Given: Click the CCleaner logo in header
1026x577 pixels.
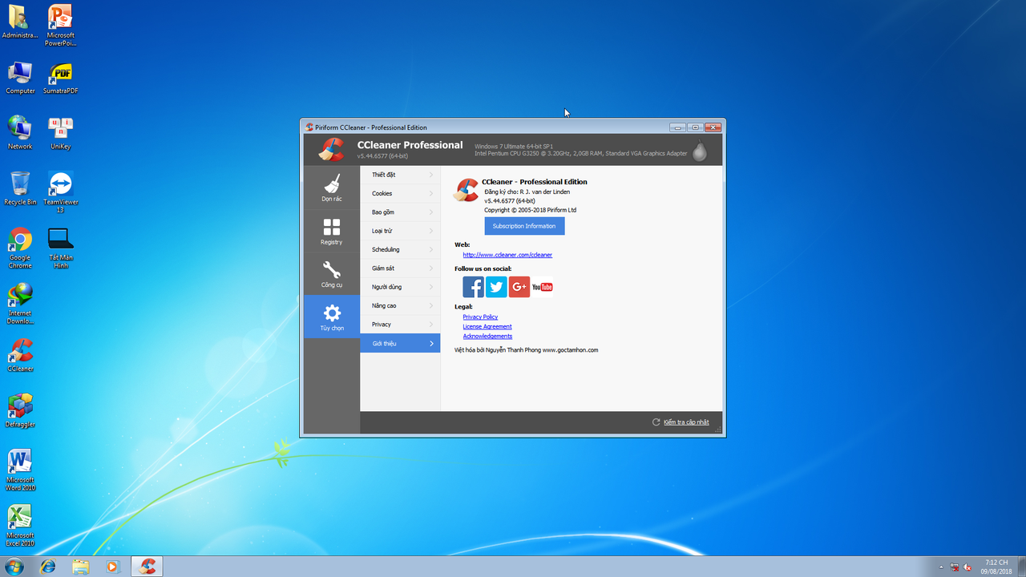Looking at the screenshot, I should (x=331, y=150).
